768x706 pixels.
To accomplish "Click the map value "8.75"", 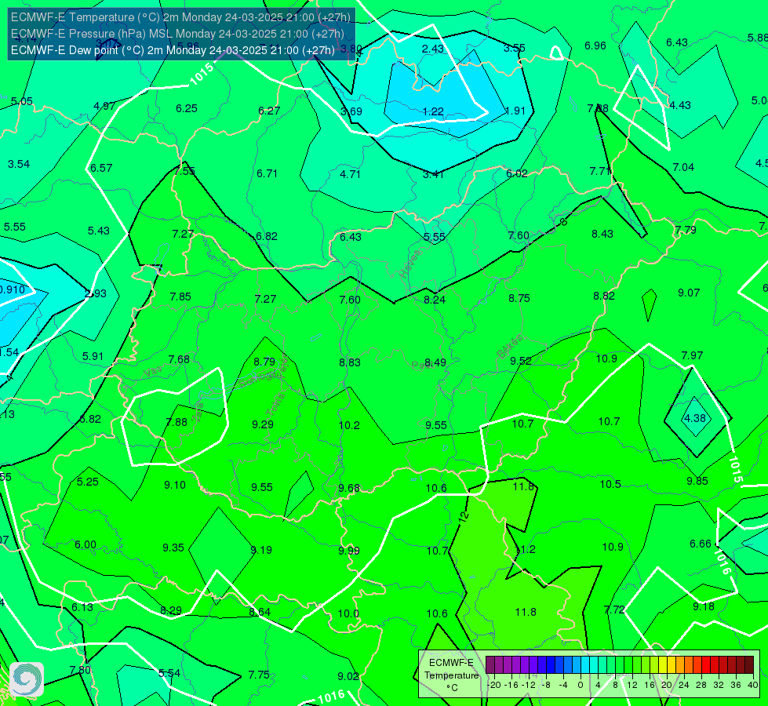I will 519,298.
